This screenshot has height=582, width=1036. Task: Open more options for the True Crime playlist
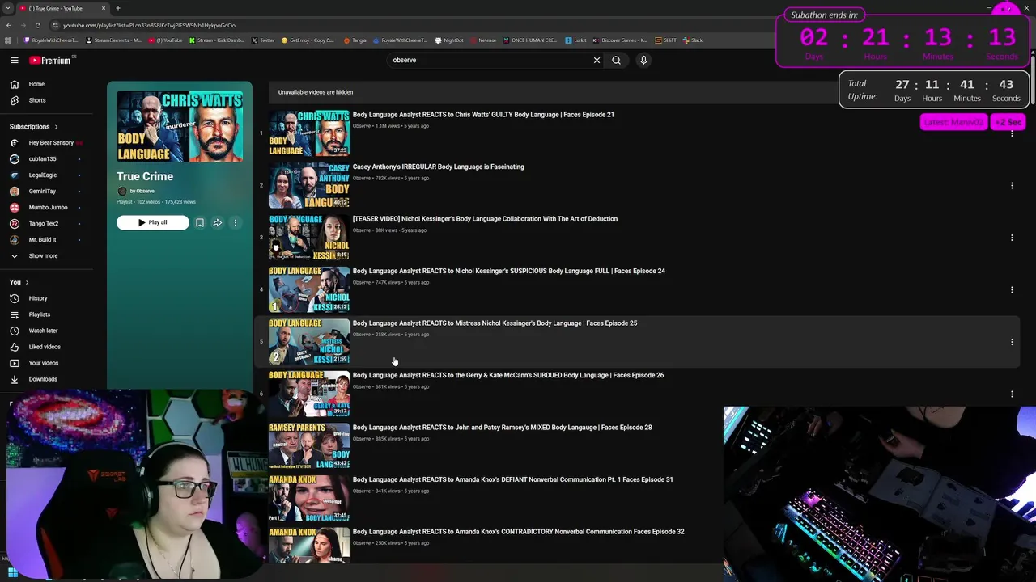(x=236, y=222)
